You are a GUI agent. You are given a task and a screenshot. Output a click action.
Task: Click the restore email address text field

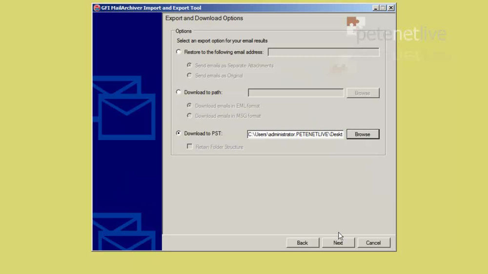(324, 52)
